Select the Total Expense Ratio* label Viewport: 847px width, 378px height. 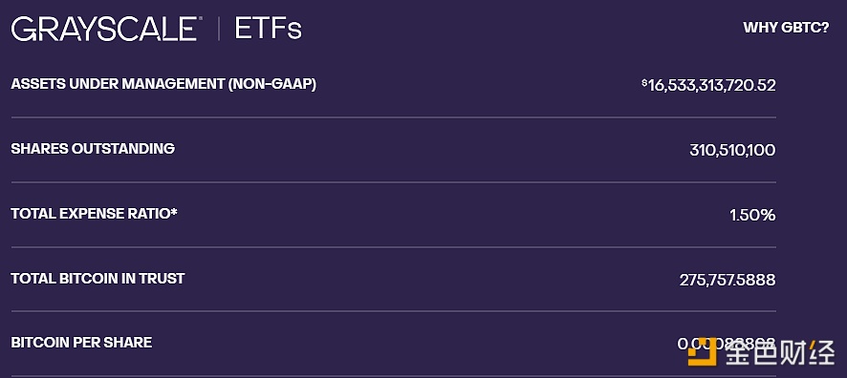tap(94, 214)
